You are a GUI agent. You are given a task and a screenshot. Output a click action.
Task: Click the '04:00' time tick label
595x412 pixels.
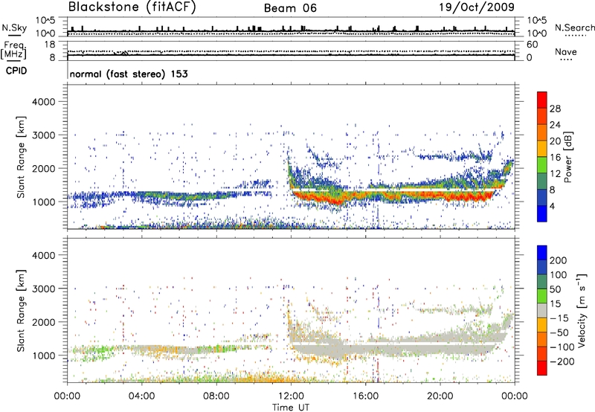(141, 396)
